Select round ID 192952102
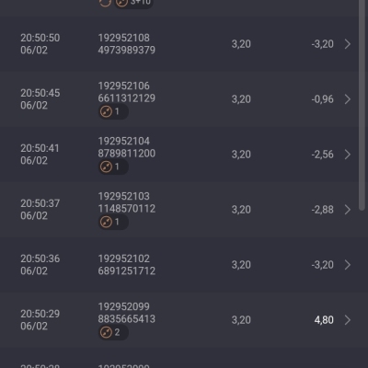 tap(124, 259)
